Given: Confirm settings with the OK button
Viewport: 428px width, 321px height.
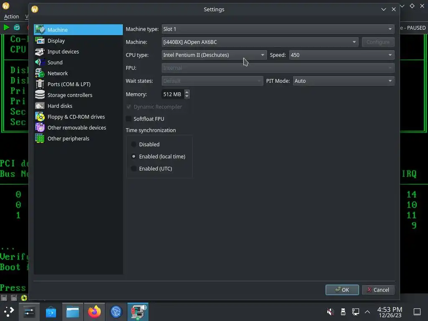Looking at the screenshot, I should click(342, 290).
